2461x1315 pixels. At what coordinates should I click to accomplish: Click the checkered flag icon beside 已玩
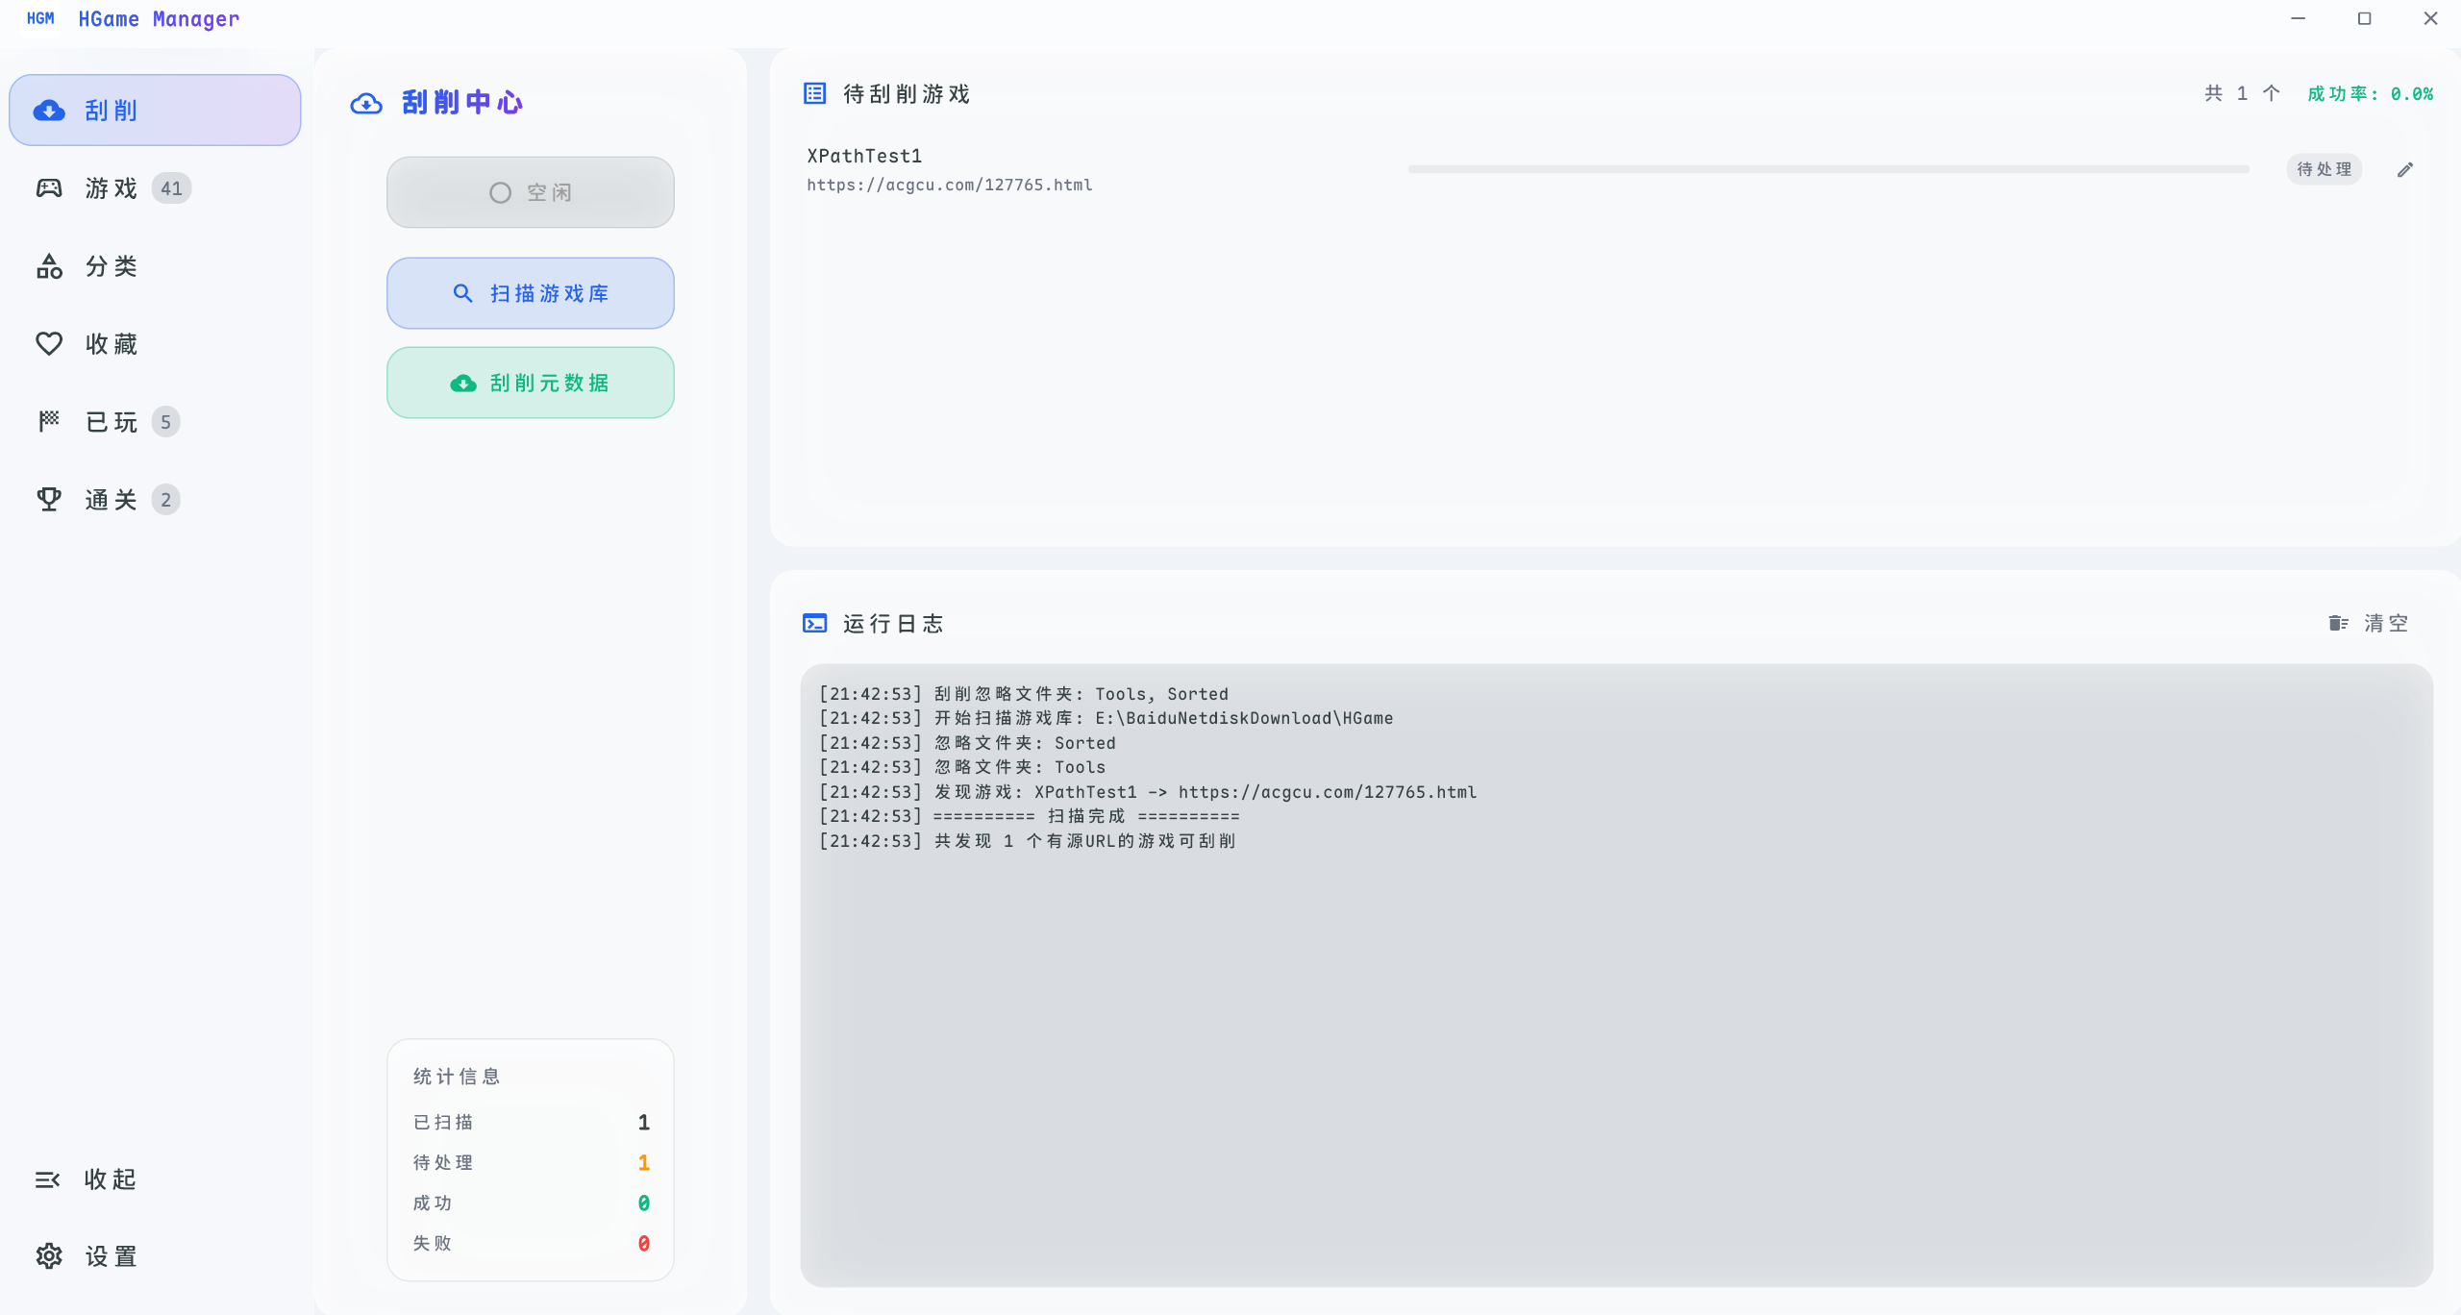(49, 421)
